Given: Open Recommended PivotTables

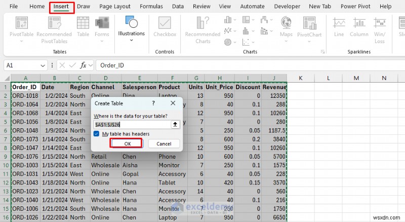Looking at the screenshot, I should (x=54, y=30).
